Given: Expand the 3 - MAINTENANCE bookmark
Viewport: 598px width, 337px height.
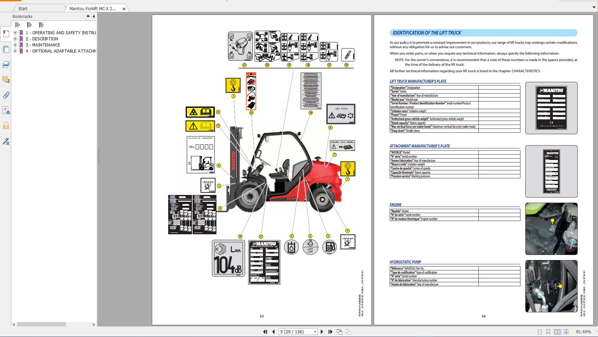Looking at the screenshot, I should pos(15,45).
